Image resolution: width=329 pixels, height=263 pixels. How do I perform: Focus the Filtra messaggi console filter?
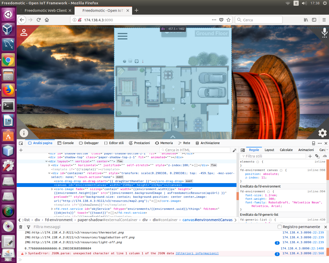pos(47,227)
